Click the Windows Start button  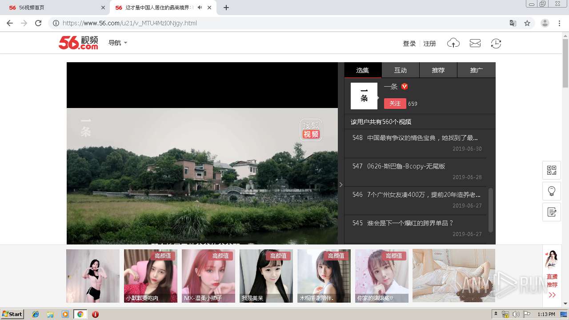pos(12,314)
